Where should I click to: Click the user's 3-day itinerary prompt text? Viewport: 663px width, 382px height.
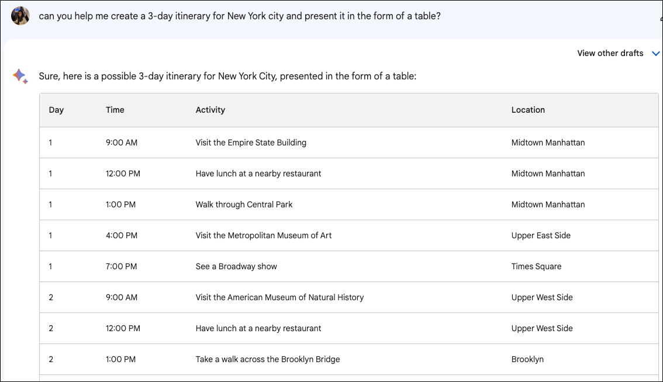pos(240,16)
